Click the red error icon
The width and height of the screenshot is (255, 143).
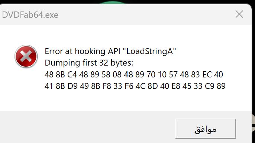point(26,56)
